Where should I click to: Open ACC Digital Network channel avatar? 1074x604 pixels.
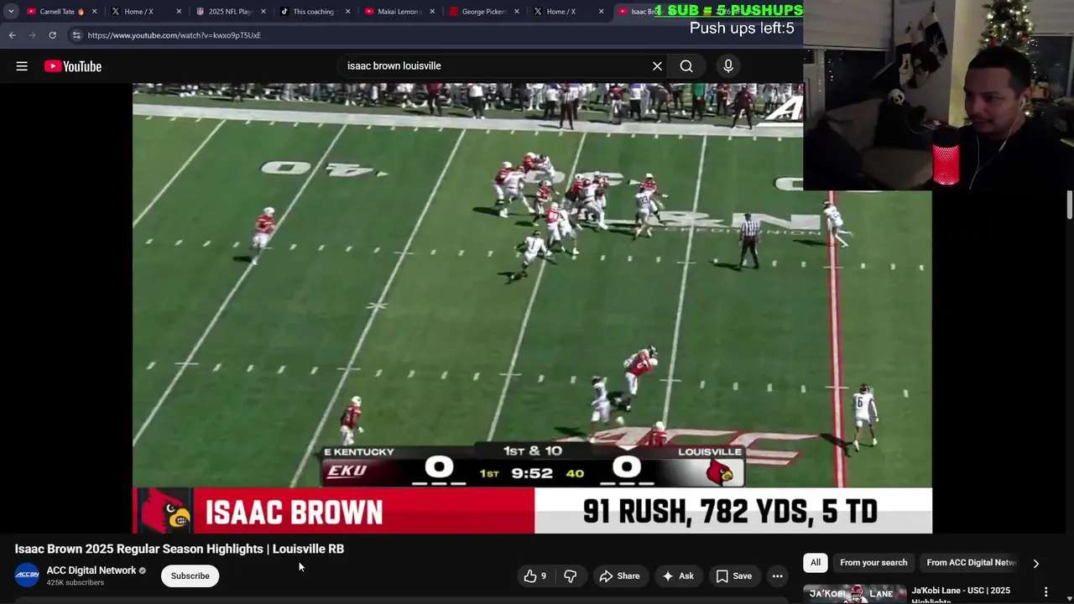[x=27, y=575]
